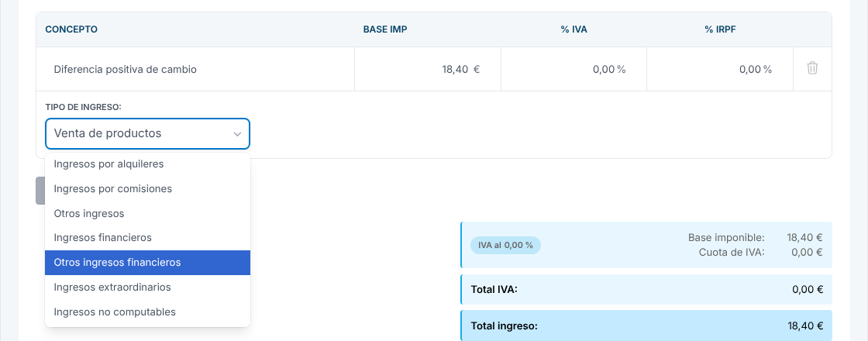
Task: Select Ingresos por alquileres option
Action: (147, 164)
